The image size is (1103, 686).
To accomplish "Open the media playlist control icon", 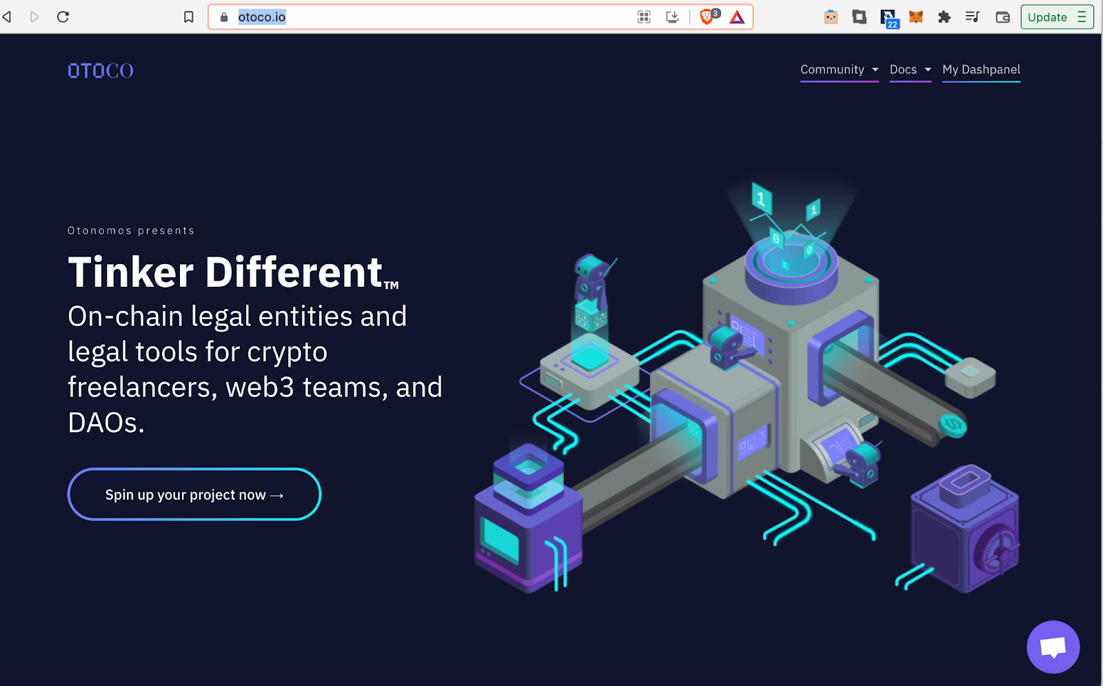I will point(973,17).
